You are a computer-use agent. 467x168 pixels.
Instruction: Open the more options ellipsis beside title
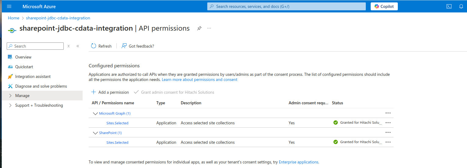[x=209, y=28]
